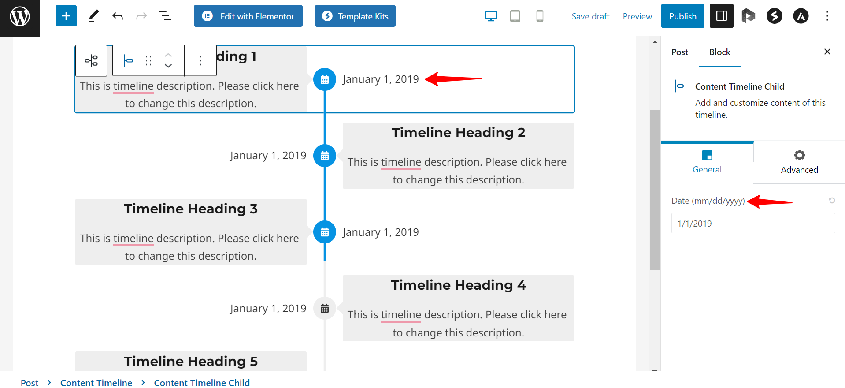Click Save draft link
Screen dimensions: 845x388
590,16
